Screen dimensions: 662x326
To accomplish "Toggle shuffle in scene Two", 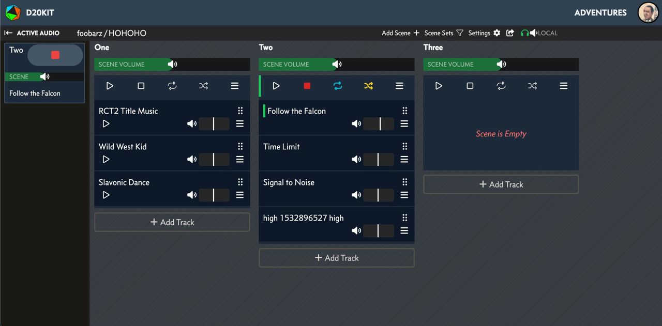I will tap(368, 86).
